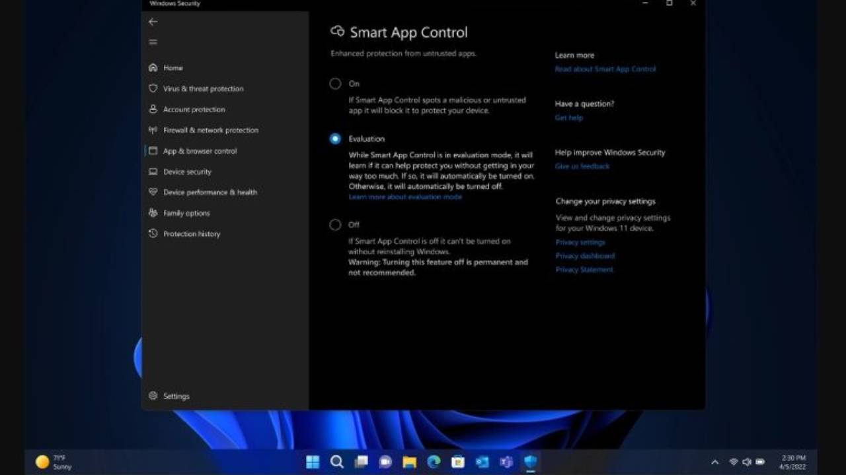Screen dimensions: 846x475
Task: Click the 'Have a question?' heading
Action: point(584,104)
